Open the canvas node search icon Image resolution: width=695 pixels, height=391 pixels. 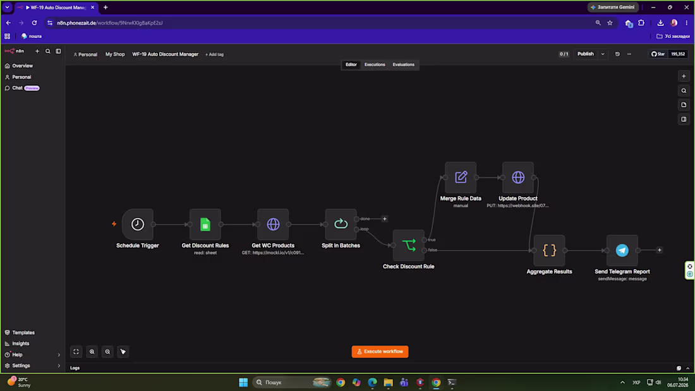pos(684,90)
